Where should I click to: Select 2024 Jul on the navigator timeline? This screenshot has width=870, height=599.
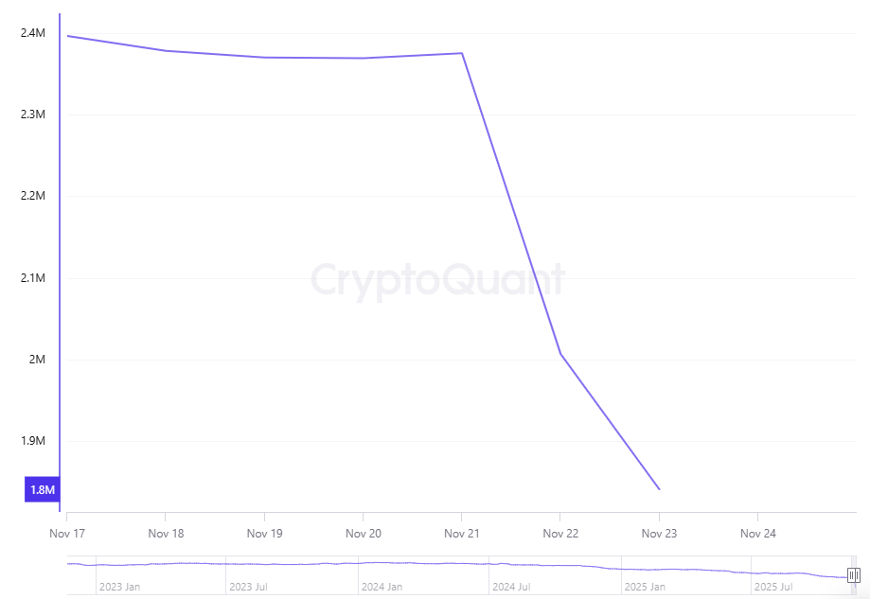click(511, 587)
